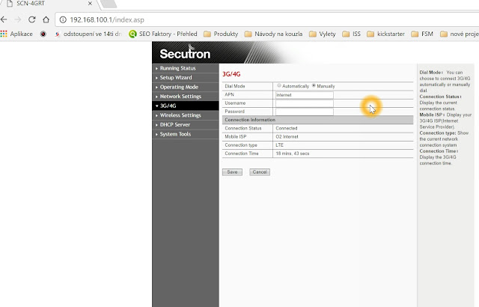Expand DHCP Server menu

tap(186, 124)
